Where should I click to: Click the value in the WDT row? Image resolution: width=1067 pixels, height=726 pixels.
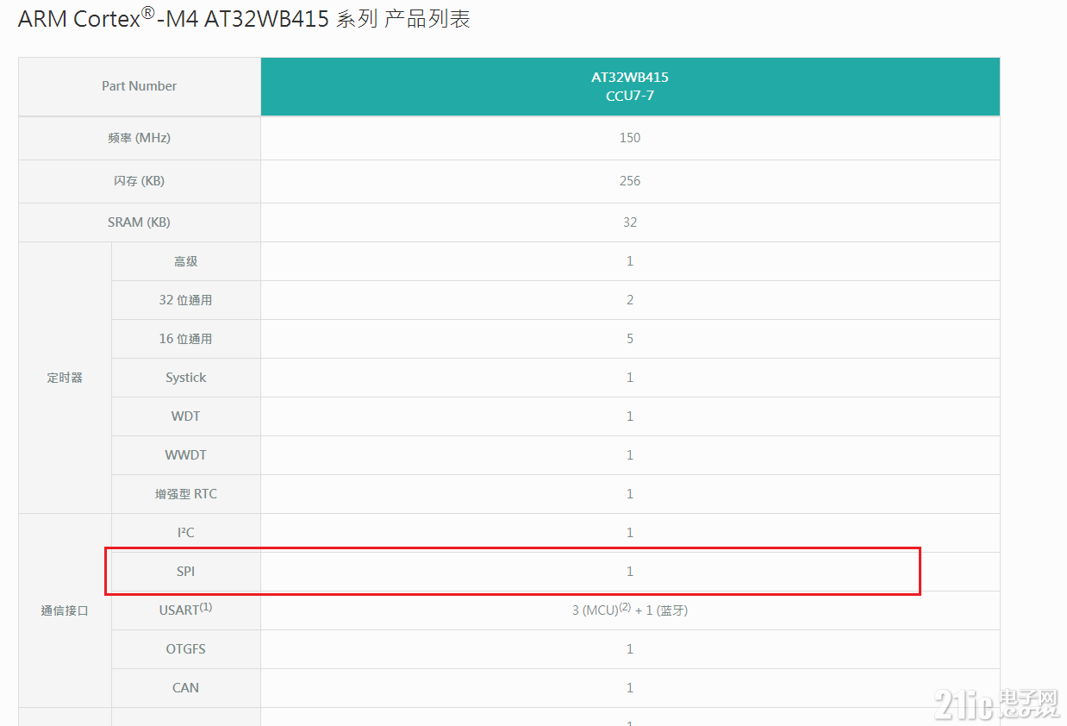[630, 416]
